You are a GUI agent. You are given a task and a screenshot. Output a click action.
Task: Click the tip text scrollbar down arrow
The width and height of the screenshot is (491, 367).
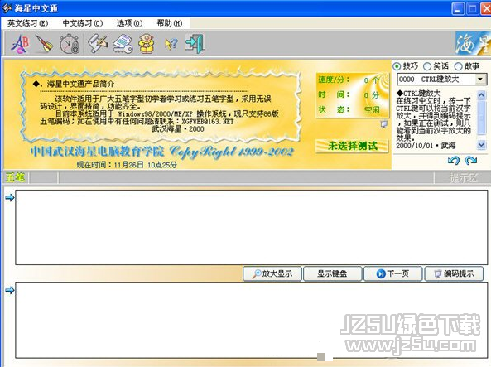(482, 144)
